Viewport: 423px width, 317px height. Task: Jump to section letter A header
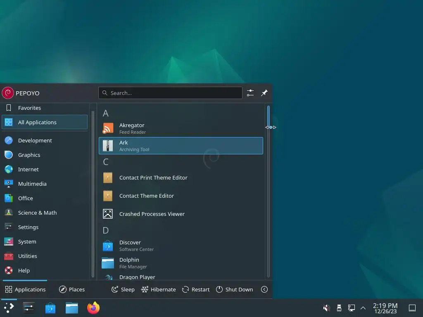(106, 113)
